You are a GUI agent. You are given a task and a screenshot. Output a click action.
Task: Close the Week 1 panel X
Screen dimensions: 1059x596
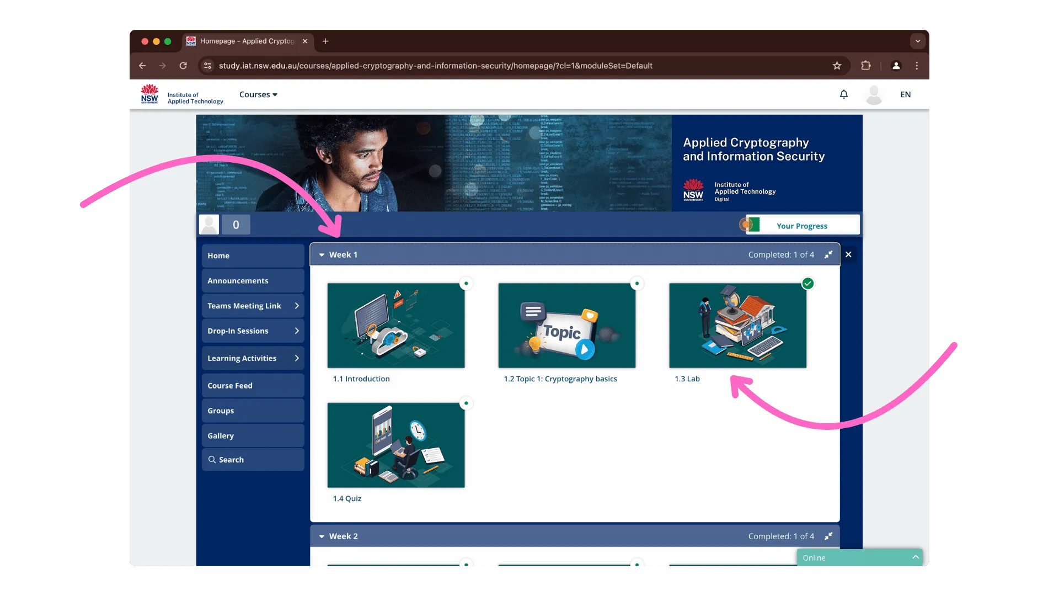(x=848, y=254)
